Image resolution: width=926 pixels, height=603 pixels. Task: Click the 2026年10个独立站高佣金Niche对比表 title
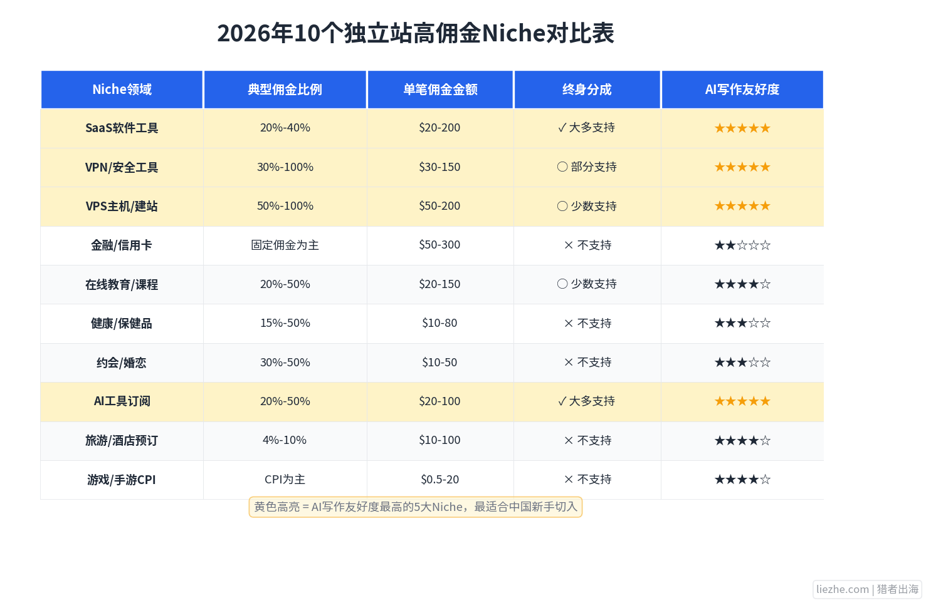pos(416,33)
